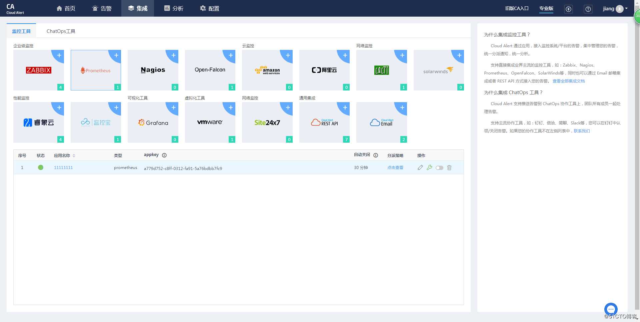This screenshot has height=322, width=640.
Task: Go to 首页 in top navigation
Action: pos(66,8)
